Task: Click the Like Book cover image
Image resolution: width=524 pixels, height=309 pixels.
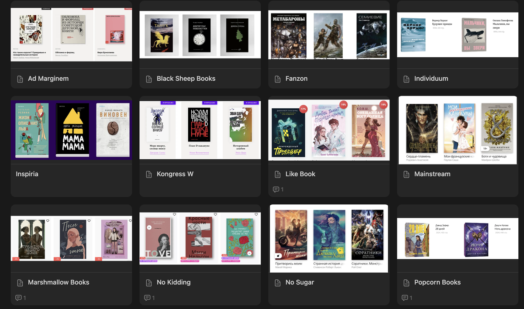Action: pyautogui.click(x=329, y=130)
